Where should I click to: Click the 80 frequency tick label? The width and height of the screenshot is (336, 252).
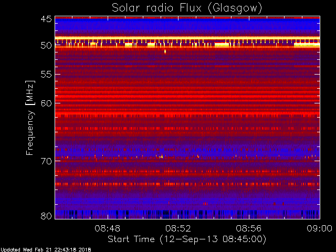pyautogui.click(x=46, y=216)
